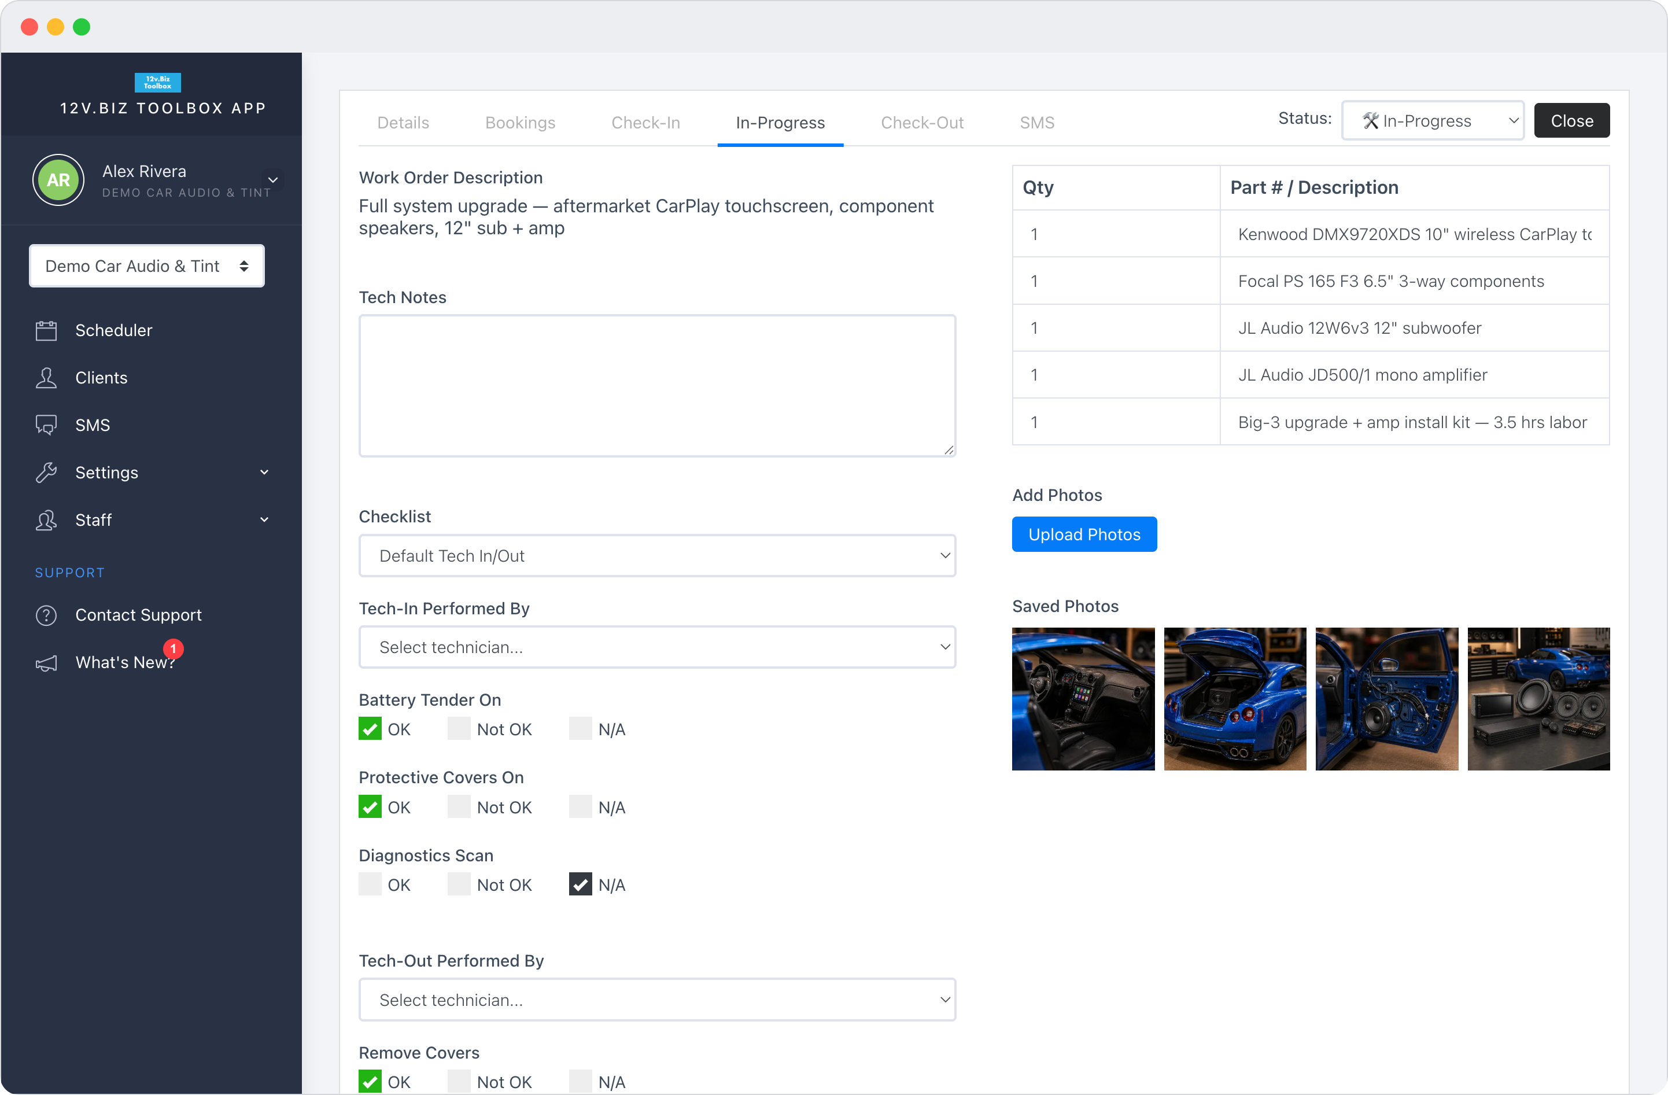Check Not OK for Battery Tender On
Viewport: 1668px width, 1095px height.
(459, 729)
